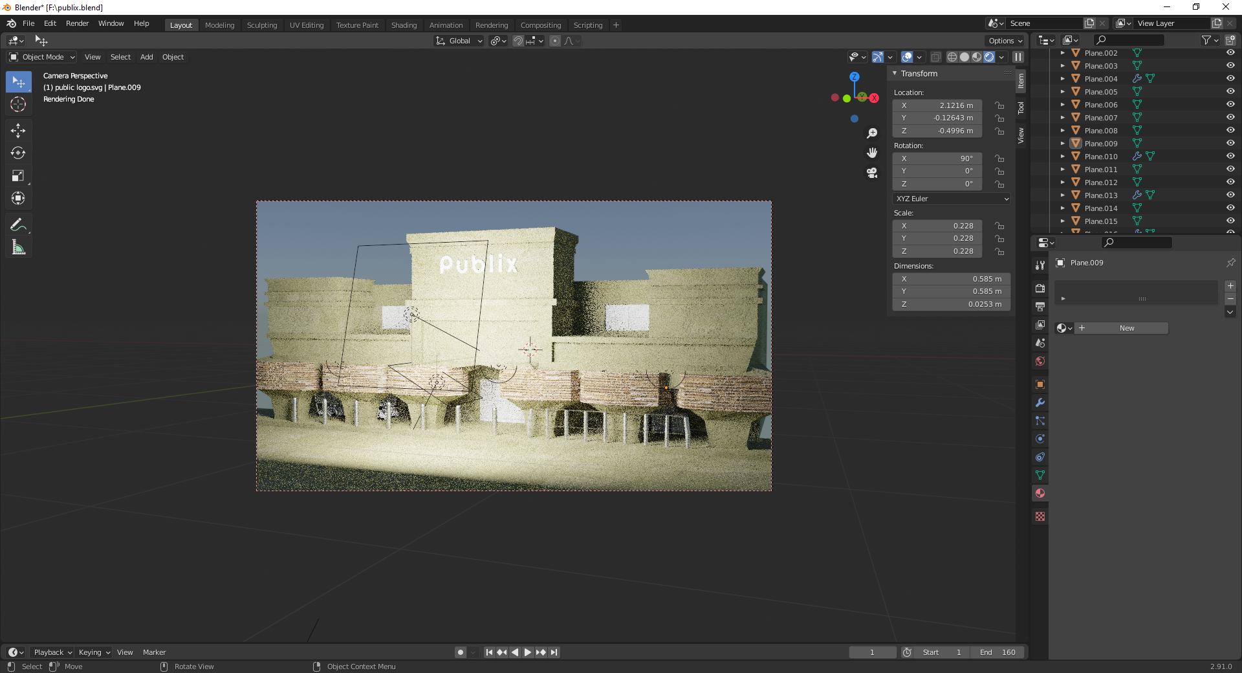Toggle proportional editing in header

tap(555, 41)
